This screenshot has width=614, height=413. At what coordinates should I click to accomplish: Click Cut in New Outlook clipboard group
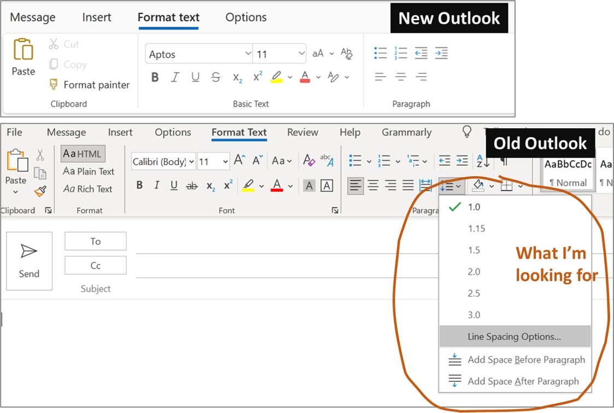[64, 44]
